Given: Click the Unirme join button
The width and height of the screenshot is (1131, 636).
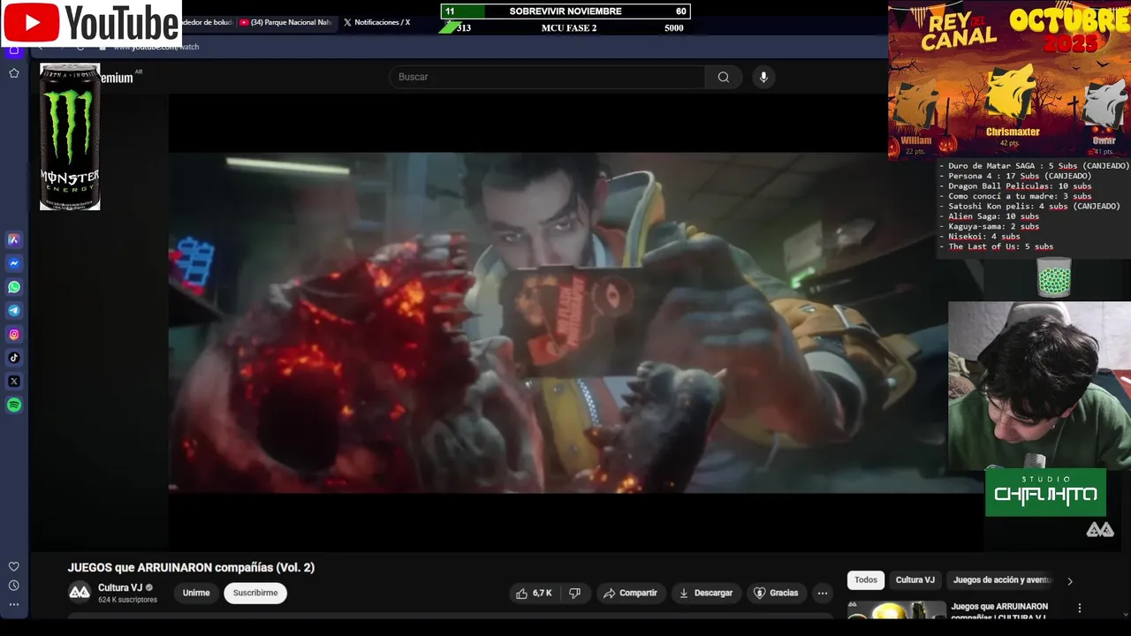Looking at the screenshot, I should (196, 593).
